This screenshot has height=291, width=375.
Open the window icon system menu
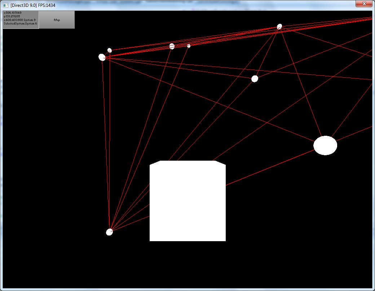(6, 5)
